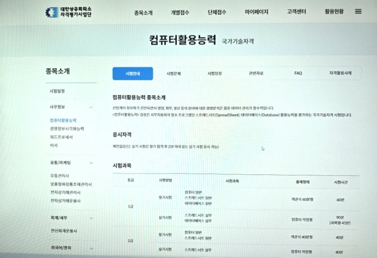Open the 개별접수 top menu

180,12
